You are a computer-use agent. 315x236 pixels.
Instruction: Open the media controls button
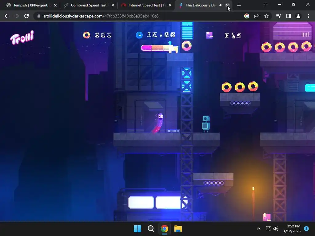[x=279, y=16]
